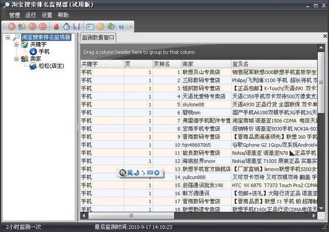This screenshot has width=329, height=232.
Task: Collapse the 卖家 tree branch
Action: coord(16,59)
